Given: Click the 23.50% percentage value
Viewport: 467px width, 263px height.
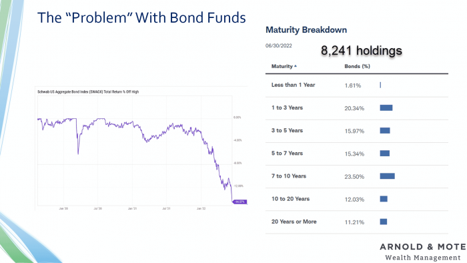Looking at the screenshot, I should click(x=354, y=177).
